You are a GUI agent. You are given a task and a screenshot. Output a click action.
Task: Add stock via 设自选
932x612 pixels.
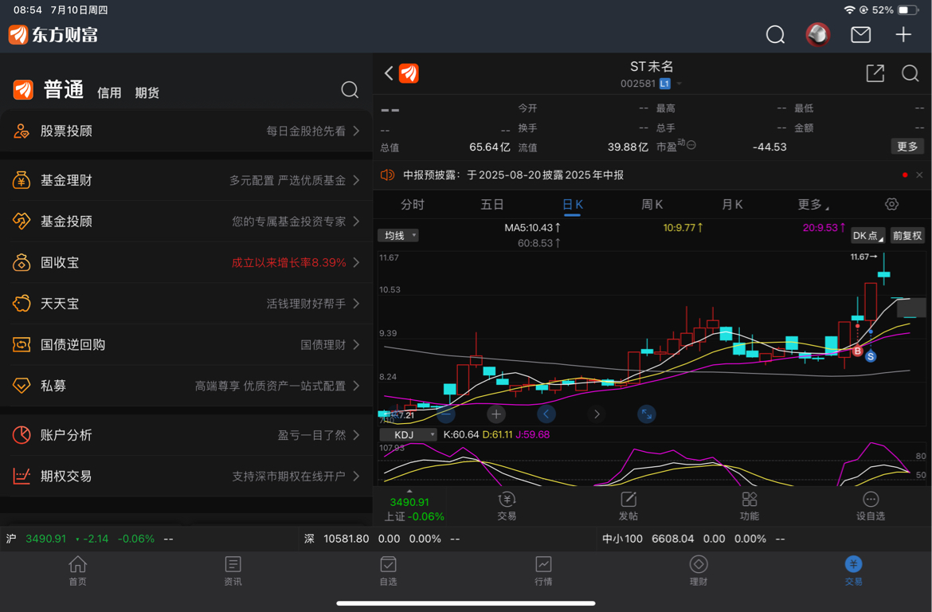871,506
